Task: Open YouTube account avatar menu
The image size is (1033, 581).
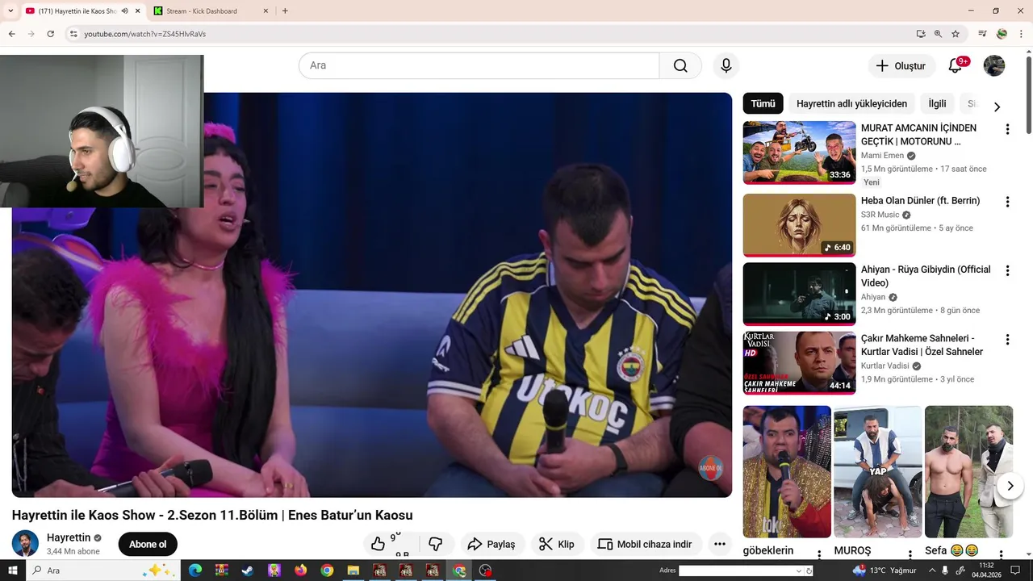Action: click(994, 66)
